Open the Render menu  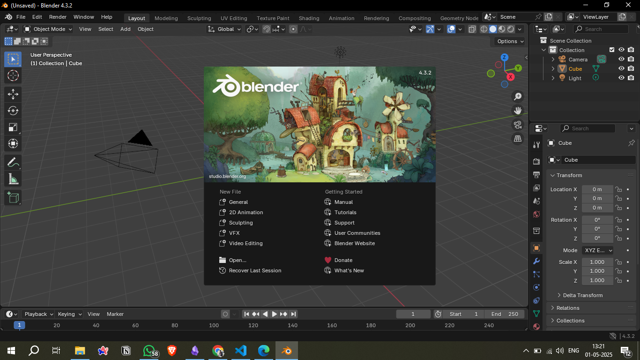click(x=58, y=17)
